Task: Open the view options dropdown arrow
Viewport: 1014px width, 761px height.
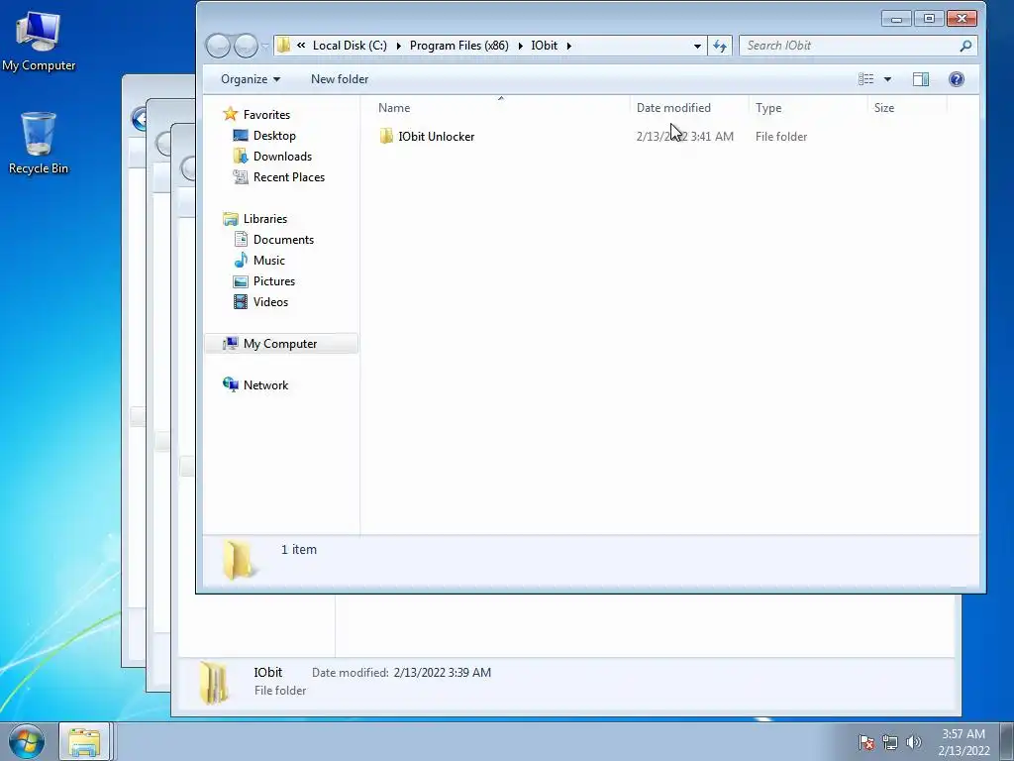Action: coord(887,79)
